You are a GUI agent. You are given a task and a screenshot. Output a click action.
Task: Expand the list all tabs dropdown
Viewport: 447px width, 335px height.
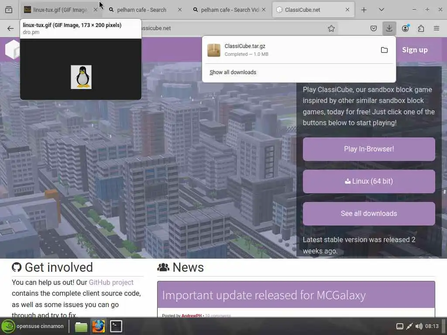click(382, 10)
